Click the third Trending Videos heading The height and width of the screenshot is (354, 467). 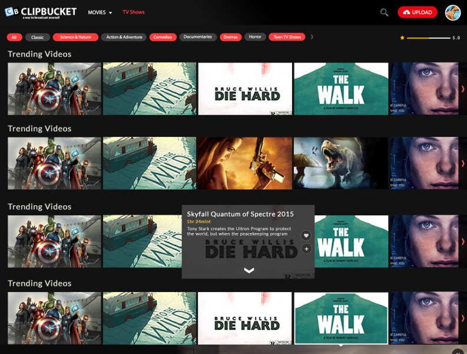tap(39, 207)
